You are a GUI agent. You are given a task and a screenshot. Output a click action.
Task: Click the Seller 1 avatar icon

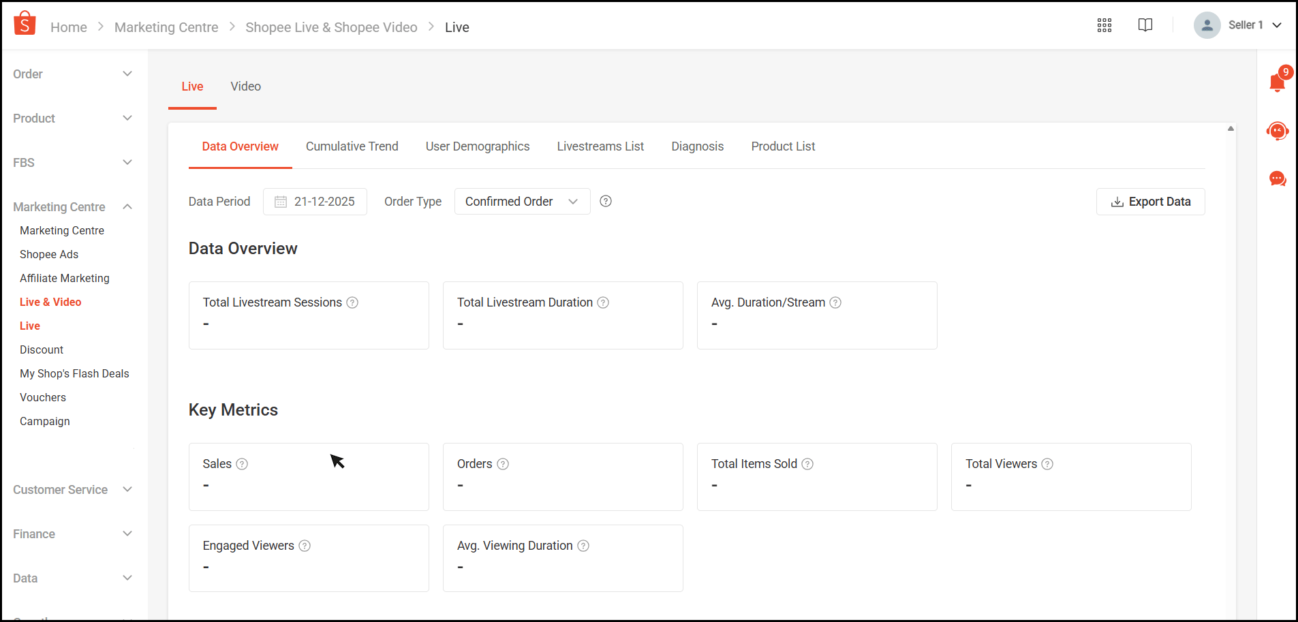tap(1207, 25)
